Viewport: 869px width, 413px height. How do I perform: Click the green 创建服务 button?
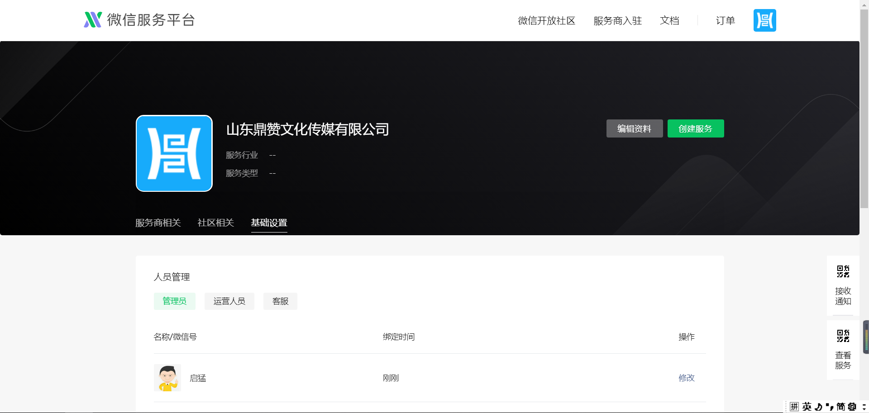(x=696, y=128)
